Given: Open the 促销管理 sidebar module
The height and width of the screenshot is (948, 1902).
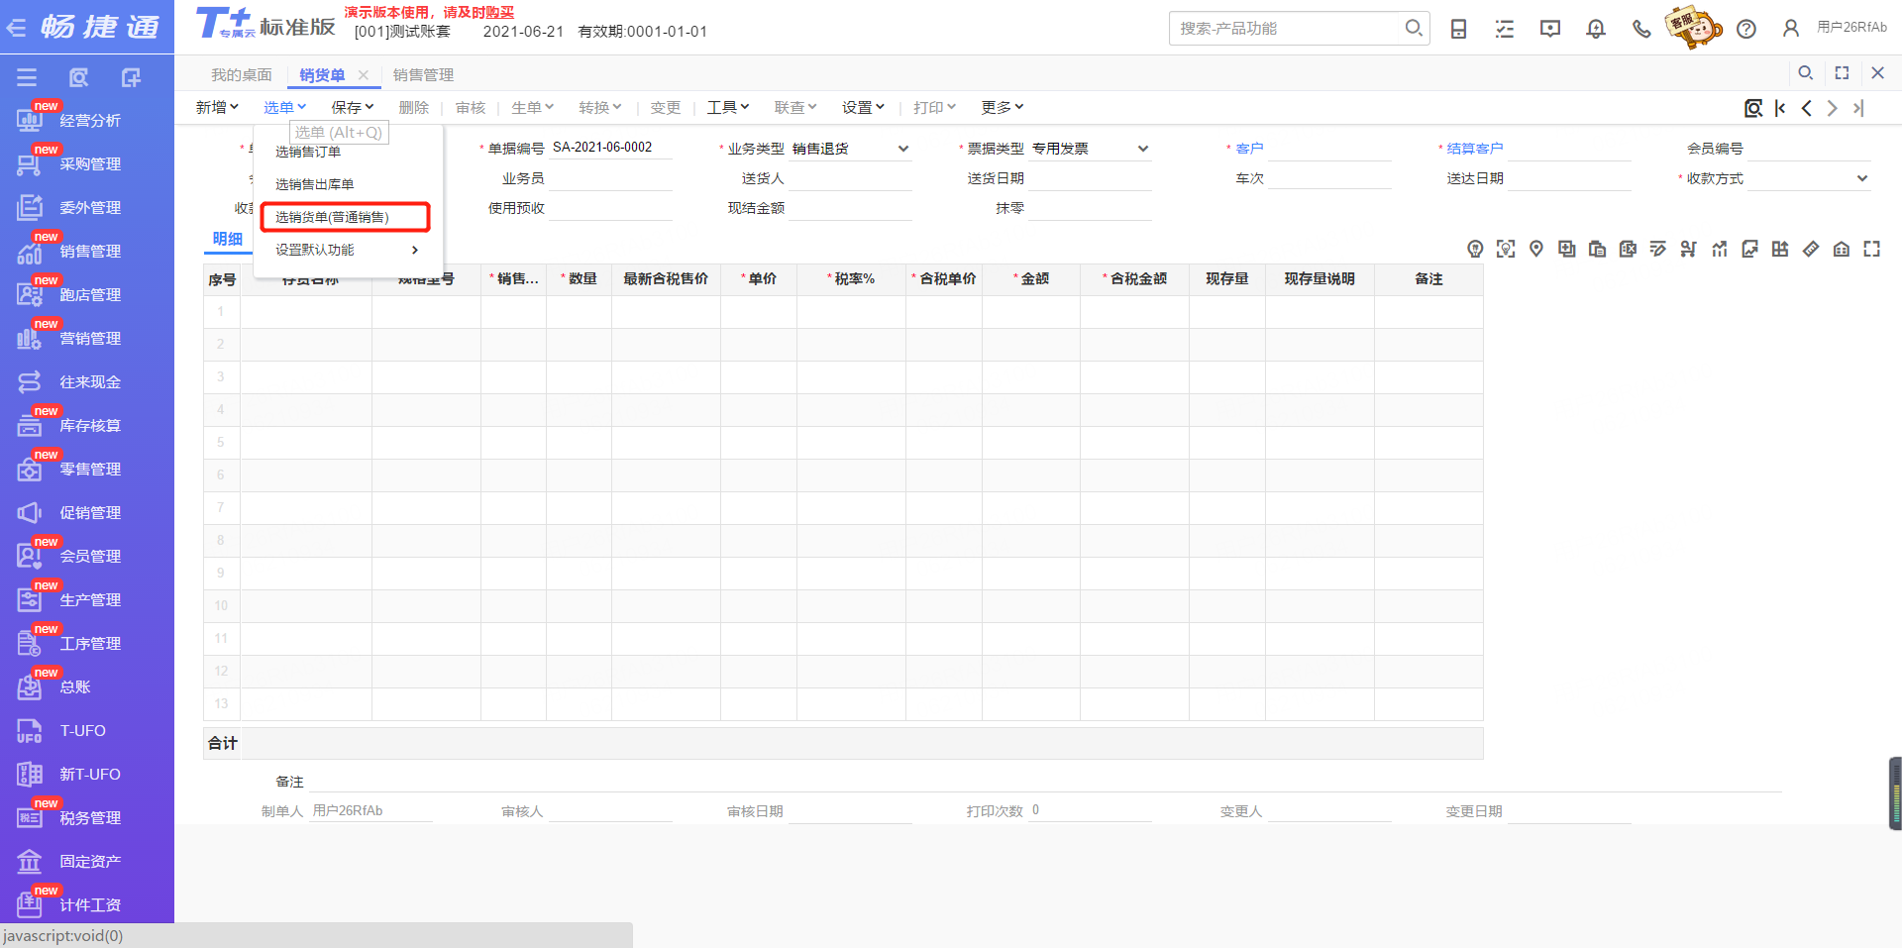Looking at the screenshot, I should point(87,513).
